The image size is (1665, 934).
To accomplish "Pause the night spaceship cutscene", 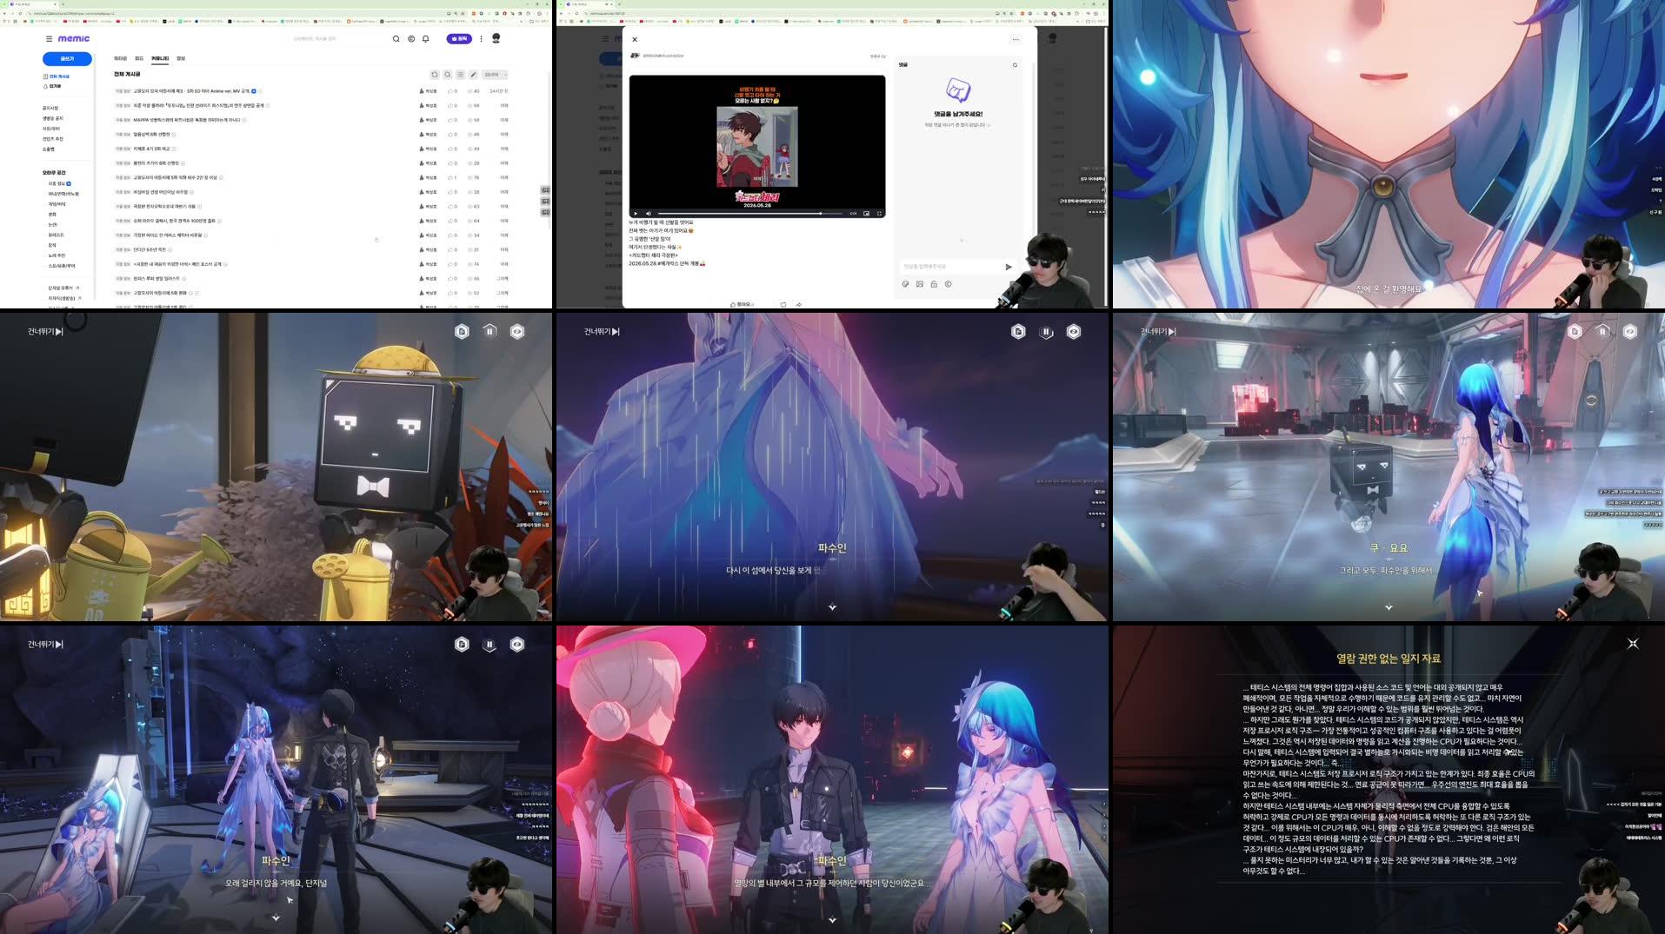I will pyautogui.click(x=490, y=644).
